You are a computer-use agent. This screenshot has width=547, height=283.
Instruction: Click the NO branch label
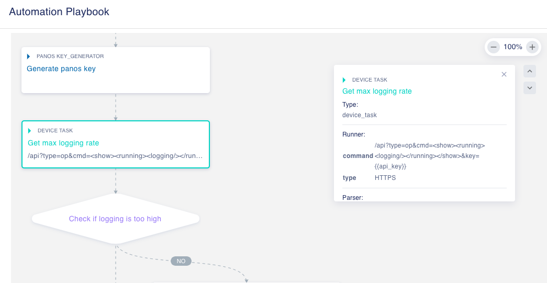[181, 261]
